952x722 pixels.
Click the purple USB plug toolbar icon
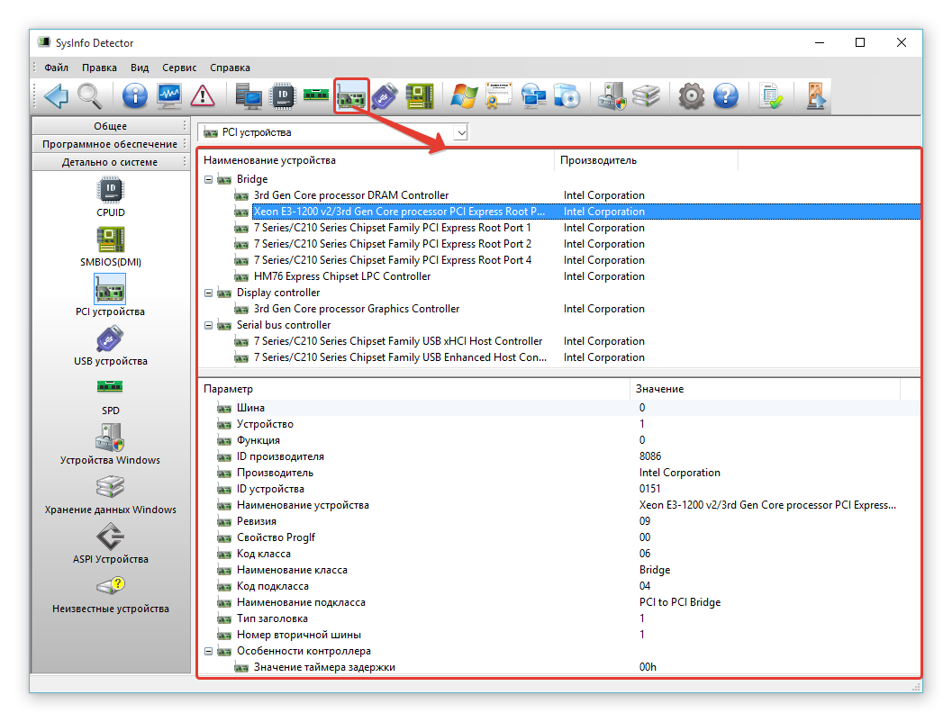point(385,95)
